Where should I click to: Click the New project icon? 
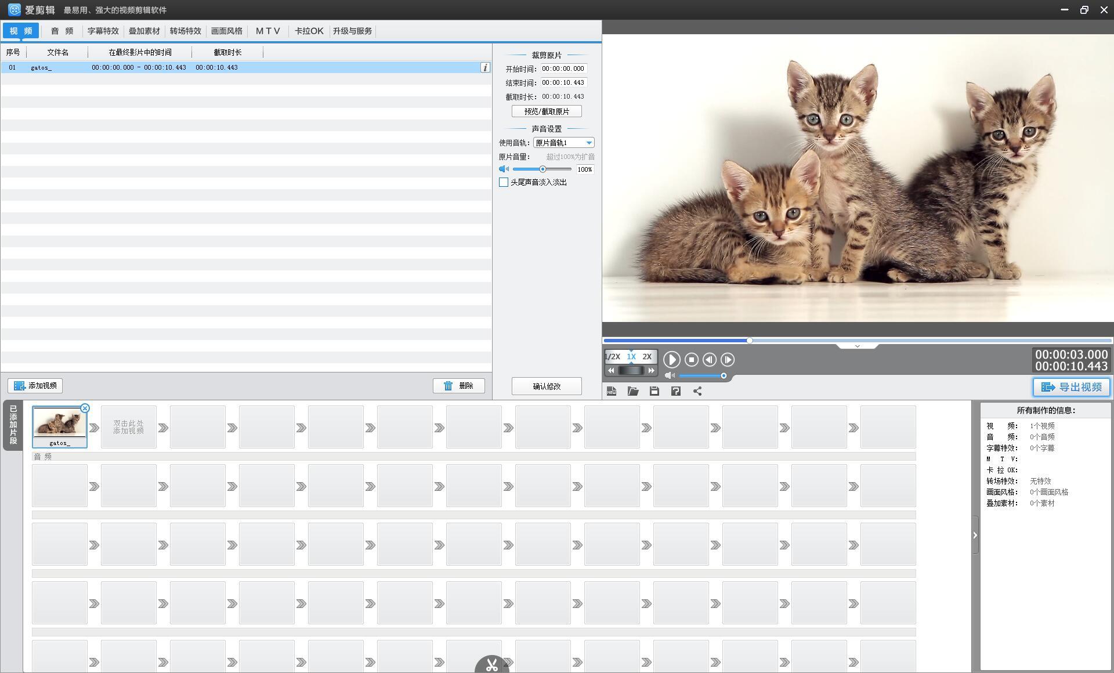(612, 391)
